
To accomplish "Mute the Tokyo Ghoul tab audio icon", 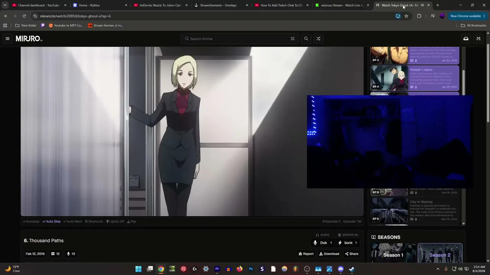I will pos(422,5).
